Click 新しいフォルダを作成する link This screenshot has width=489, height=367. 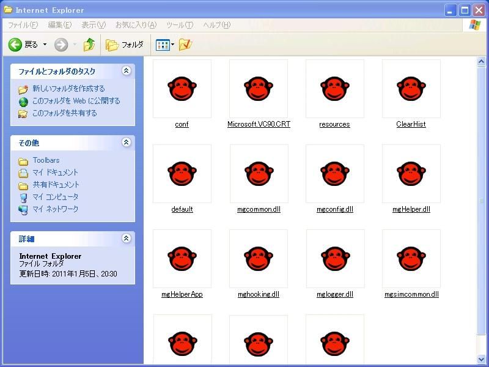point(68,89)
